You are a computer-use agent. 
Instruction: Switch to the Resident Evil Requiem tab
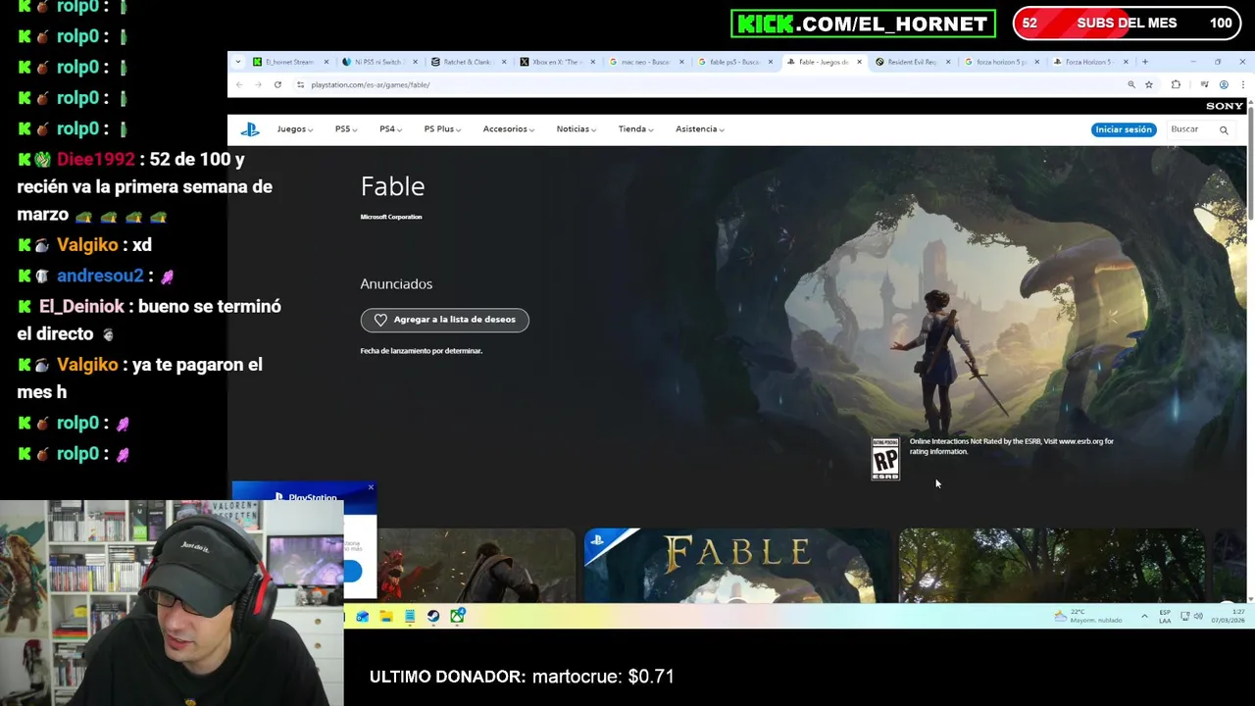(911, 62)
